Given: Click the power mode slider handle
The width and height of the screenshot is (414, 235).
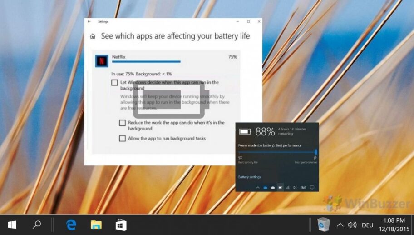Looking at the screenshot, I should click(316, 152).
